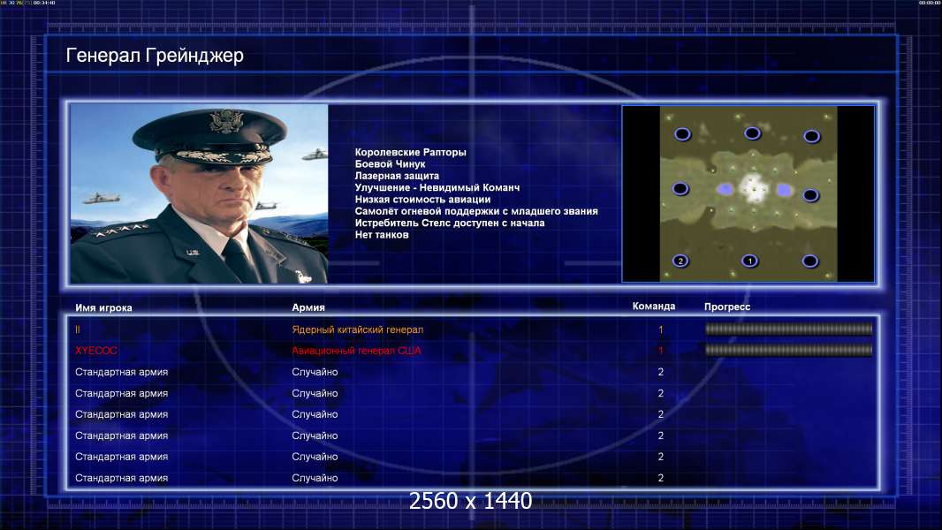Click 'Королевские Рапторы' in the ability list
The image size is (942, 530).
(x=410, y=153)
